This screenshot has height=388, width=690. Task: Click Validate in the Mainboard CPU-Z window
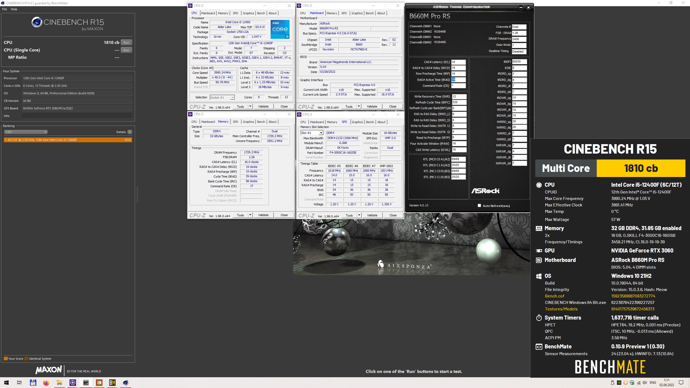pos(372,106)
